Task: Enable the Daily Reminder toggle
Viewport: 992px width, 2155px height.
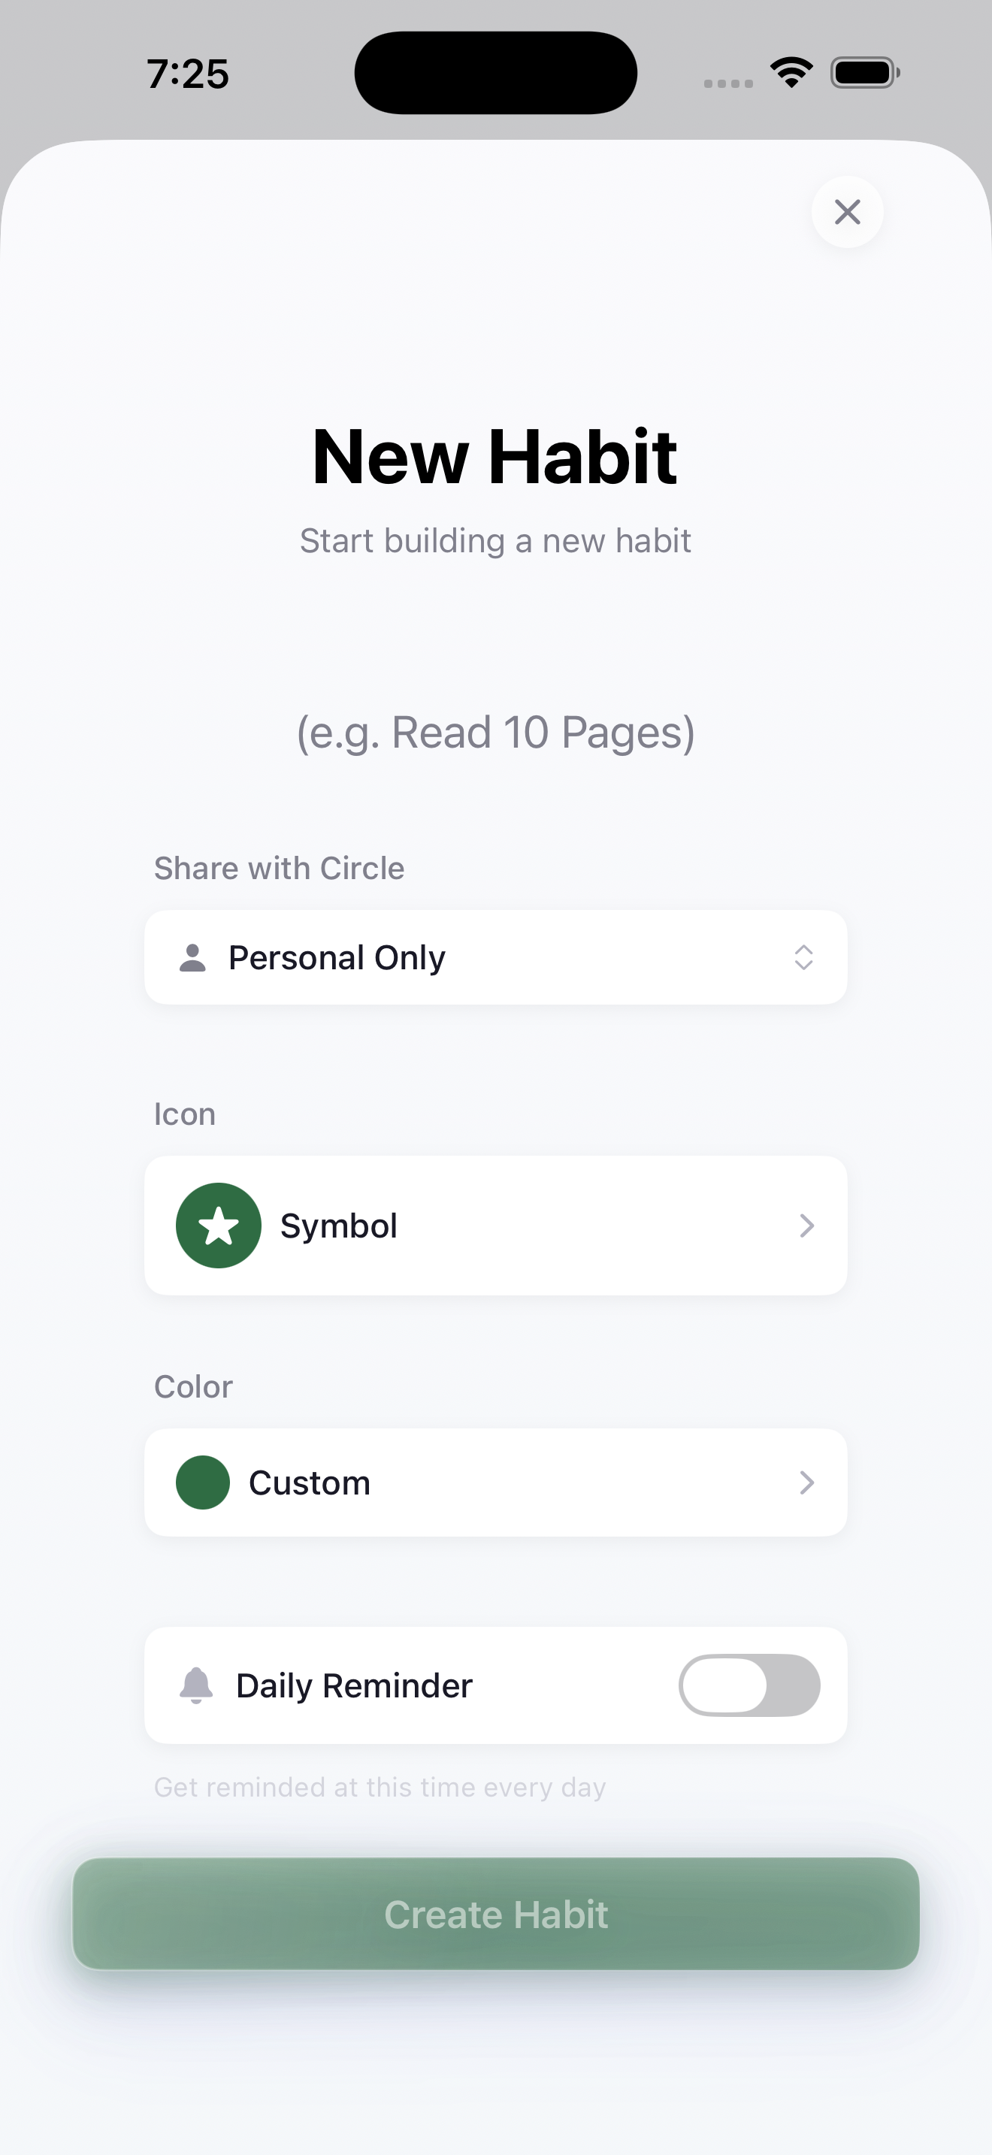Action: (x=749, y=1685)
